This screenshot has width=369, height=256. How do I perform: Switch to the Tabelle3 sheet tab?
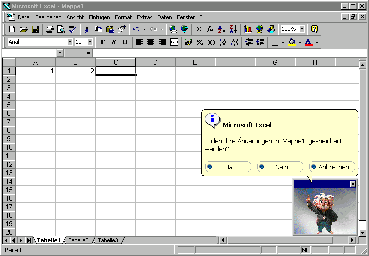coord(108,240)
